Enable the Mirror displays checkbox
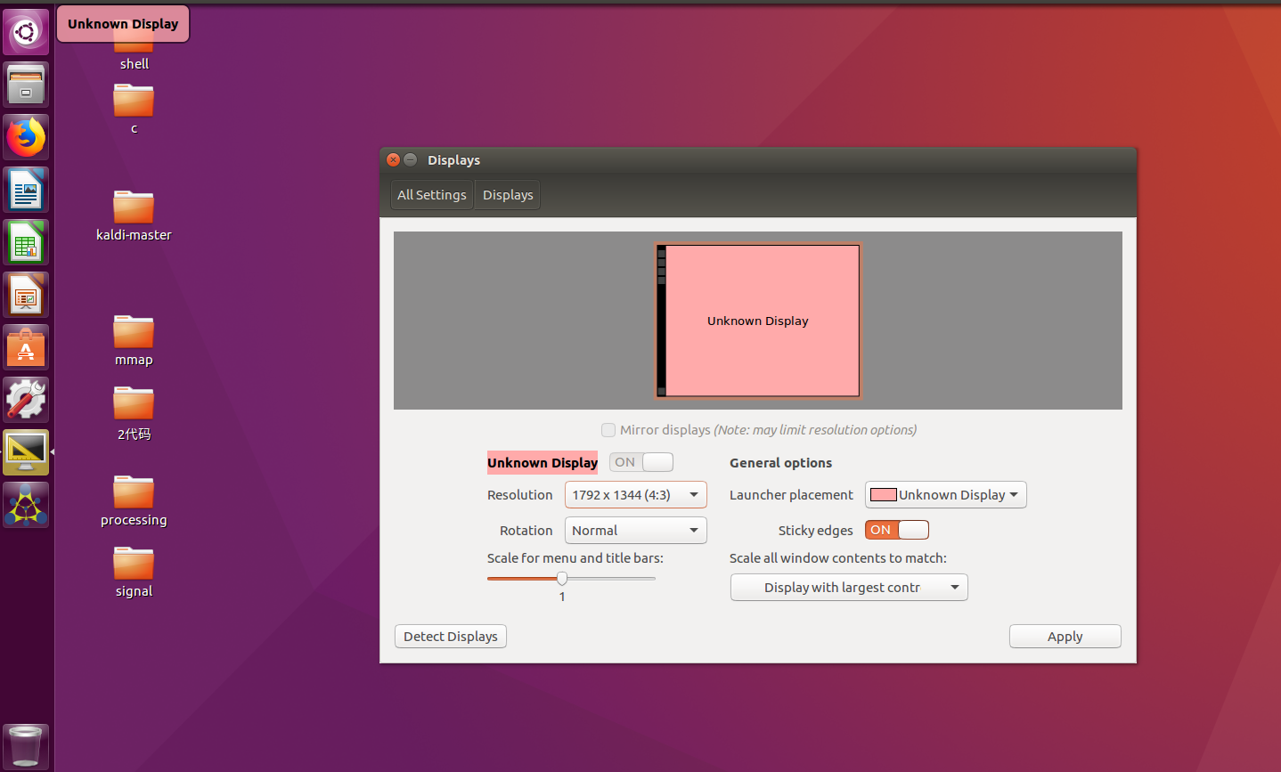 click(x=608, y=430)
